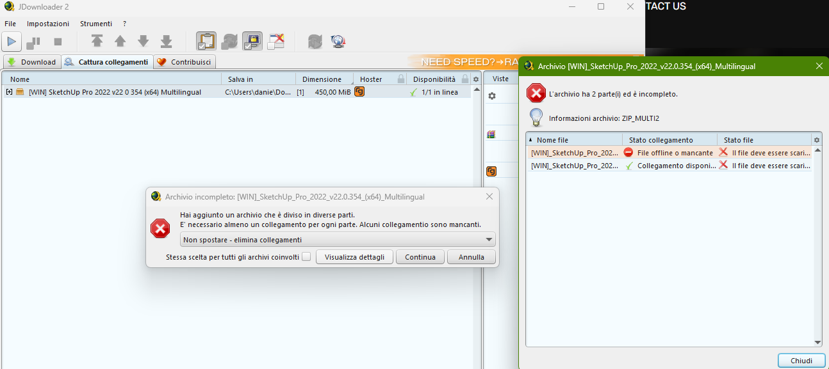Click the update globe icon in toolbar
The height and width of the screenshot is (369, 829).
click(338, 42)
